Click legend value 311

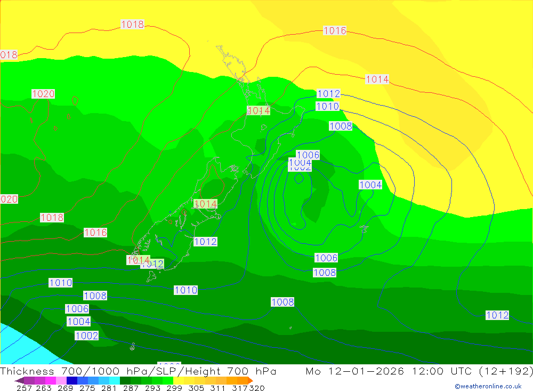217,388
